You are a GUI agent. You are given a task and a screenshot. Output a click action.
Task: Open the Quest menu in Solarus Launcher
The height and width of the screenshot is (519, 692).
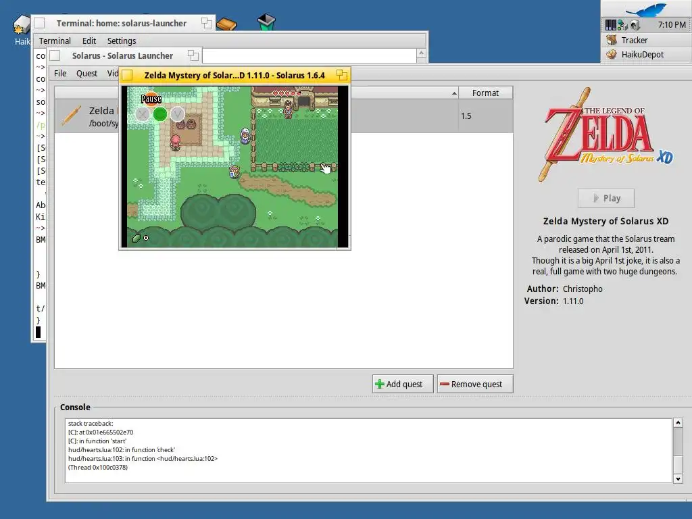pos(86,73)
